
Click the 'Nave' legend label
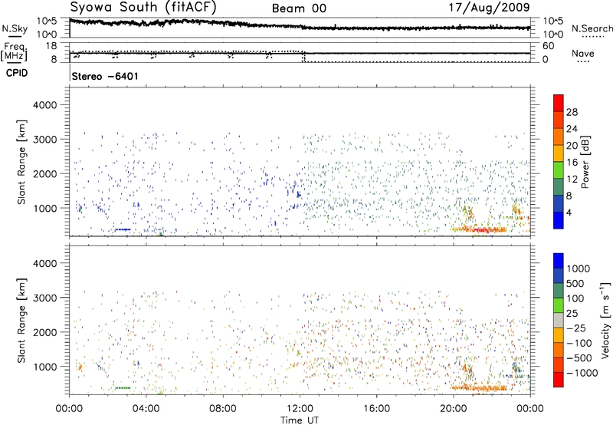pyautogui.click(x=583, y=53)
